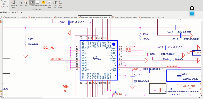Switch to compal_la-9104p_r1.0_schematics tab
The width and height of the screenshot is (203, 99).
[x=15, y=17]
